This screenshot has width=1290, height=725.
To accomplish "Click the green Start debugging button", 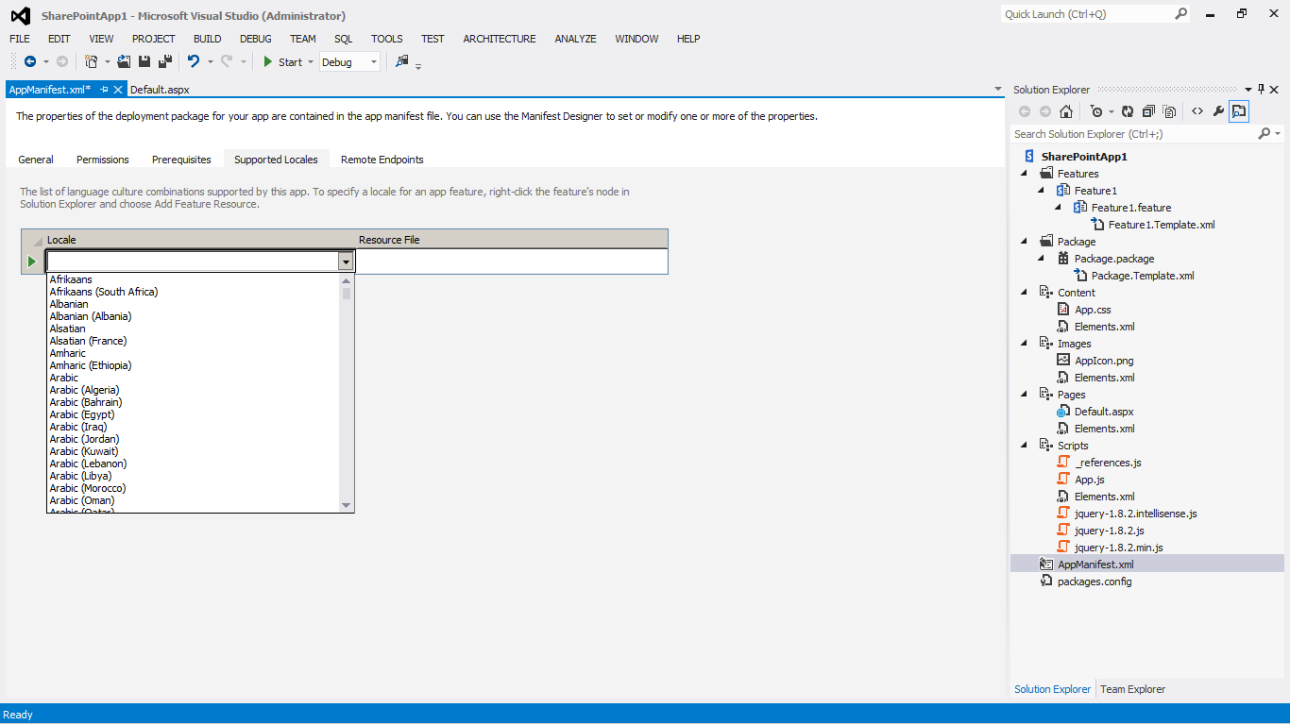I will [282, 62].
